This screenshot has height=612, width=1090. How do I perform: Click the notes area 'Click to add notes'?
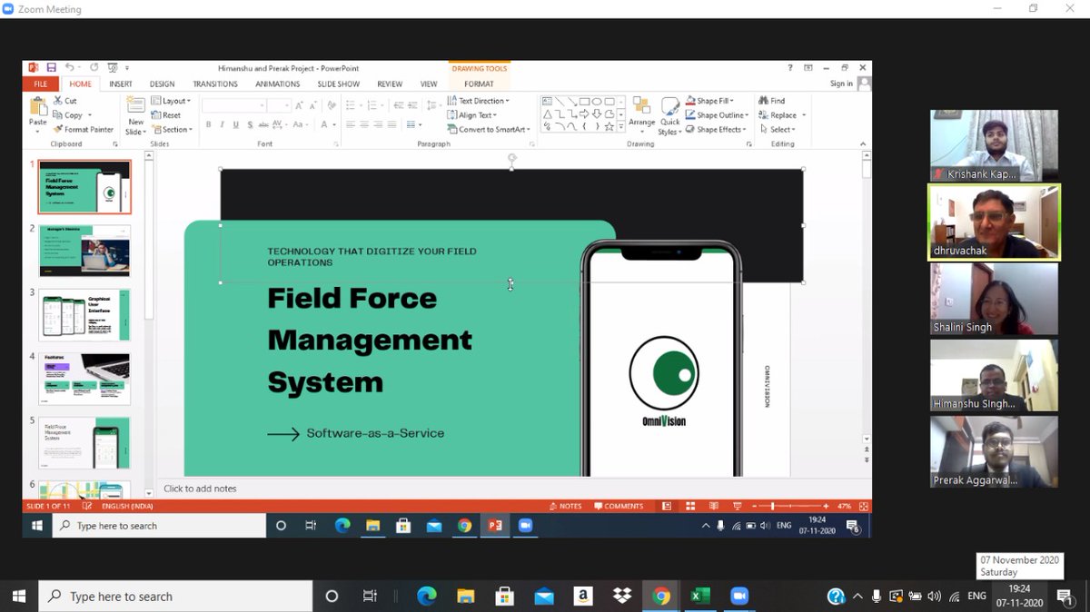point(200,489)
